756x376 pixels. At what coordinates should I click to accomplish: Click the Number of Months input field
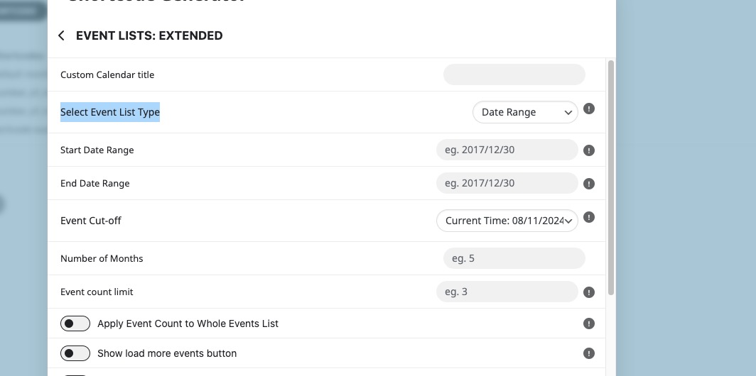[x=514, y=258]
